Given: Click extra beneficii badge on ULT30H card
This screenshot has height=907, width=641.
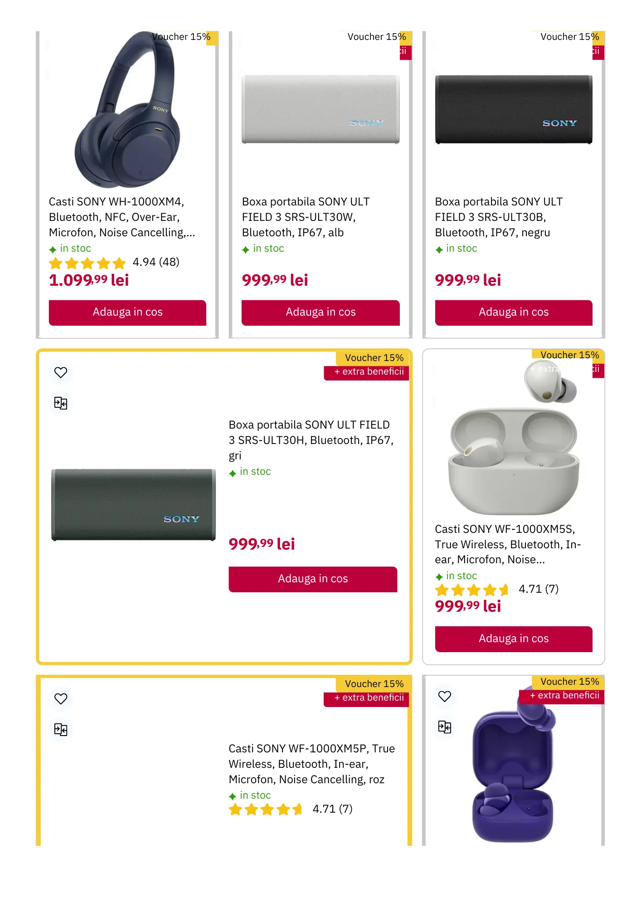Looking at the screenshot, I should [x=368, y=372].
